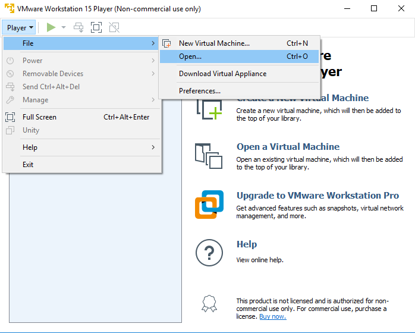
Task: Click the Unity menu icon
Action: (x=10, y=130)
